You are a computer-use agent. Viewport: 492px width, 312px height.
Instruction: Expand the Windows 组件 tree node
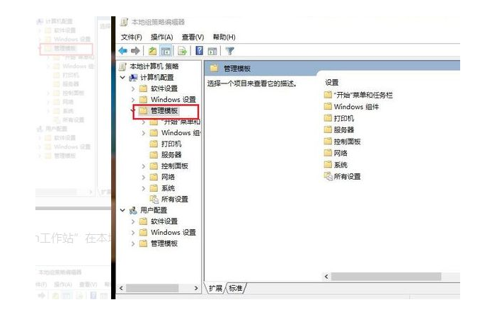tap(144, 133)
